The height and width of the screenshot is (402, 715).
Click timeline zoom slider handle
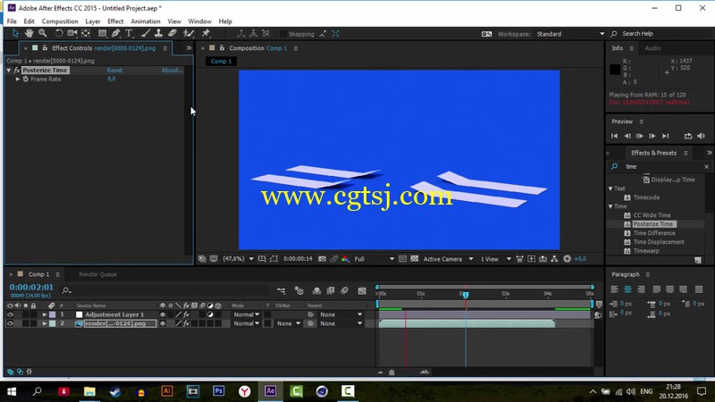[391, 373]
